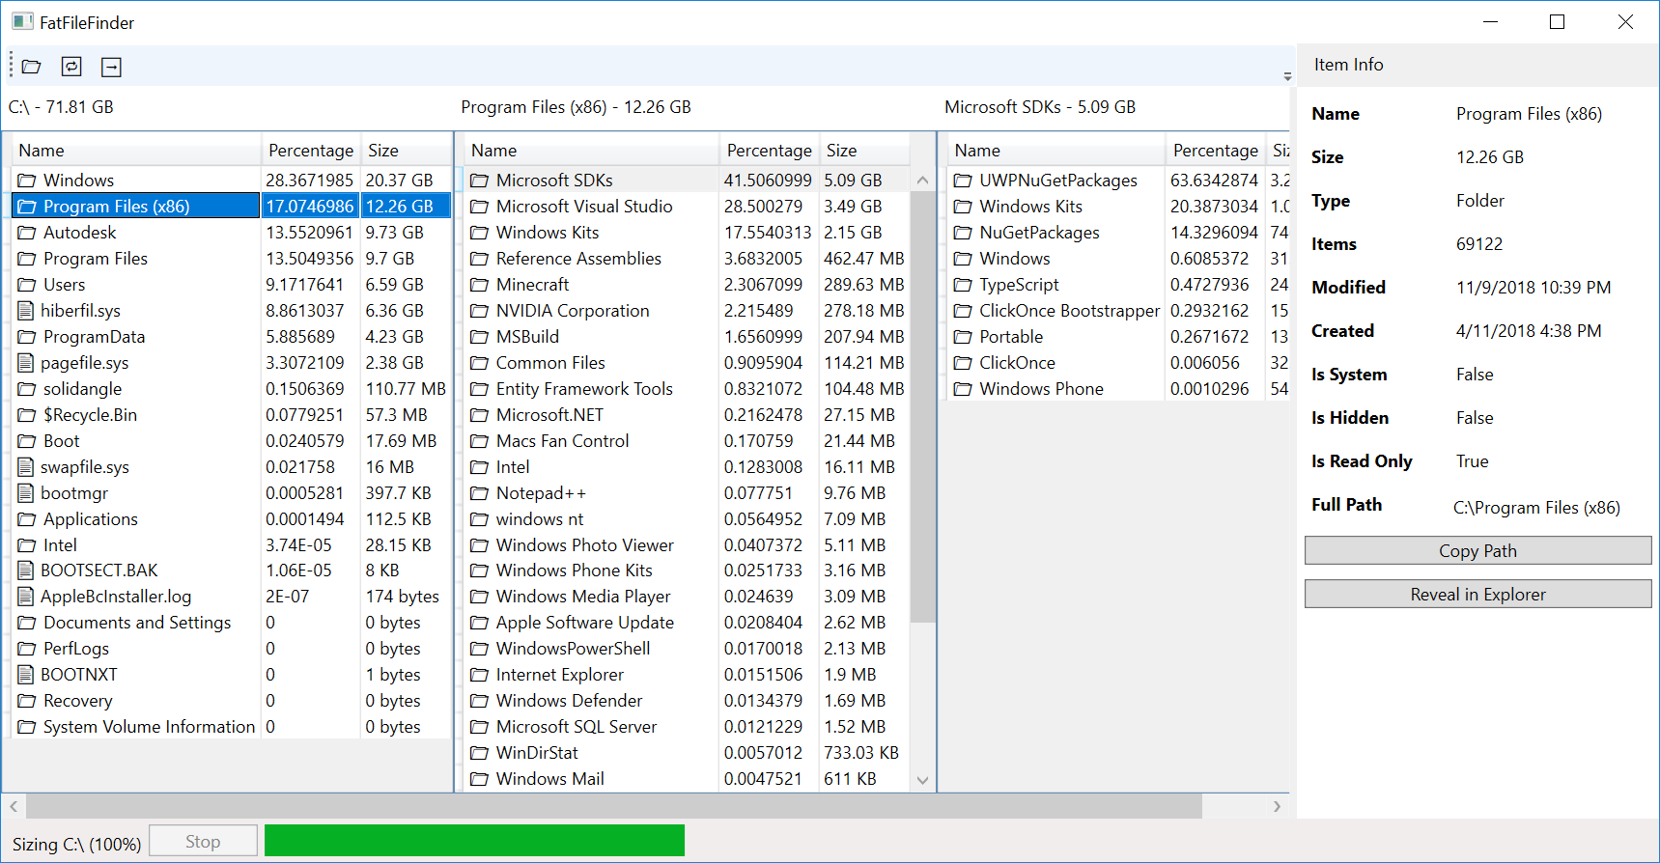Click the folder icon beside UWPNuGetPackages
Image resolution: width=1660 pixels, height=863 pixels.
click(x=963, y=181)
